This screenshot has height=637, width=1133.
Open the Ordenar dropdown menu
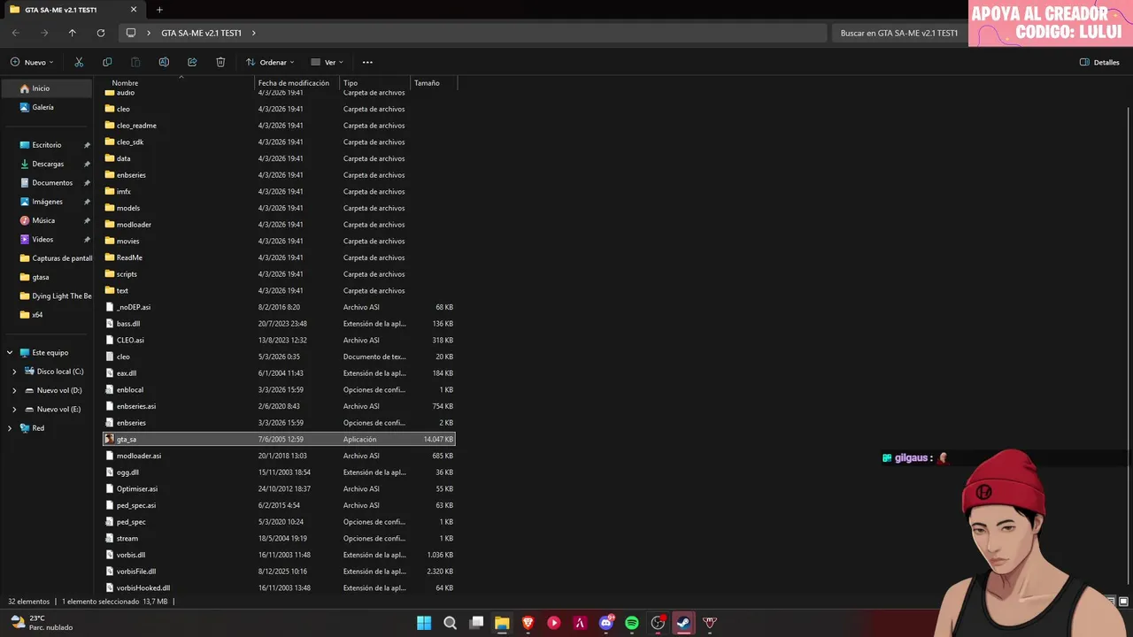[269, 62]
